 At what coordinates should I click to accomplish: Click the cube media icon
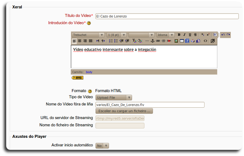(193, 41)
